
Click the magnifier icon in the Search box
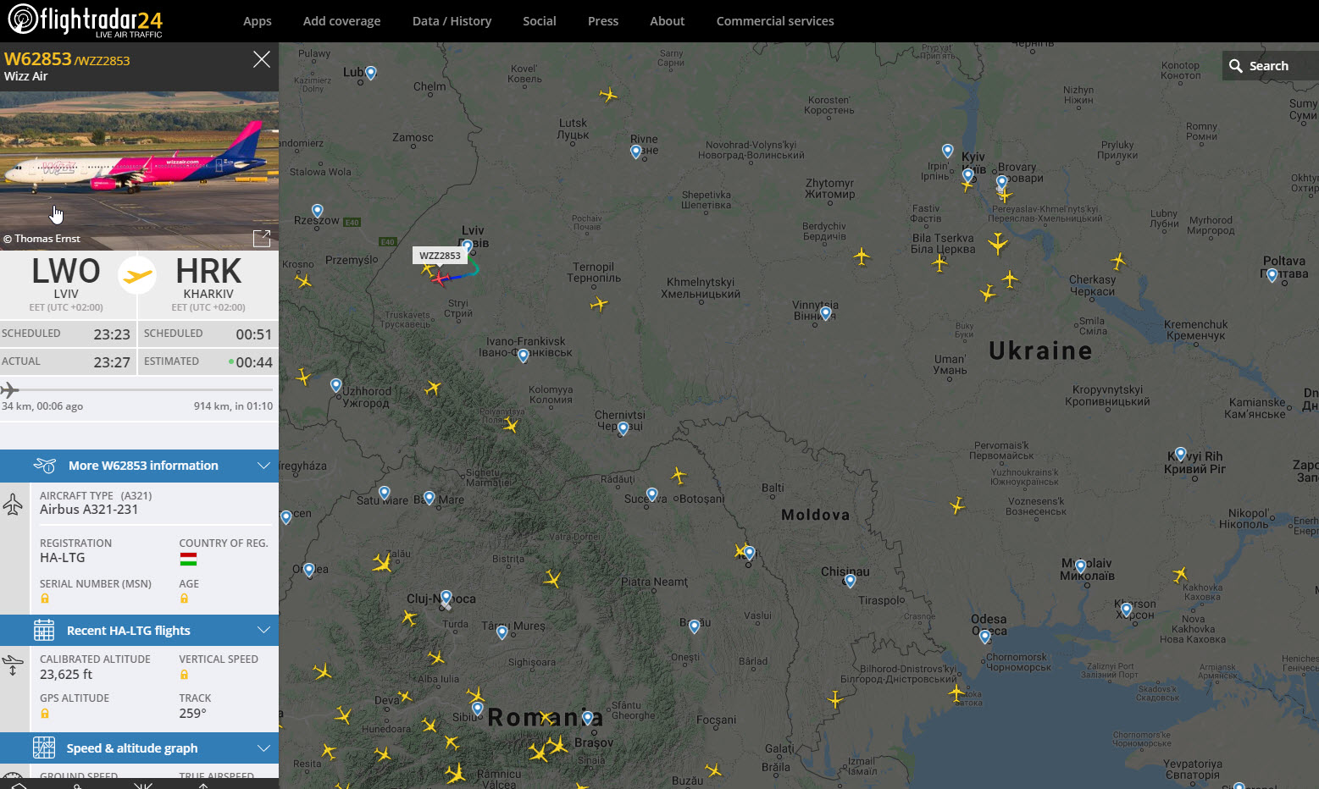coord(1236,66)
